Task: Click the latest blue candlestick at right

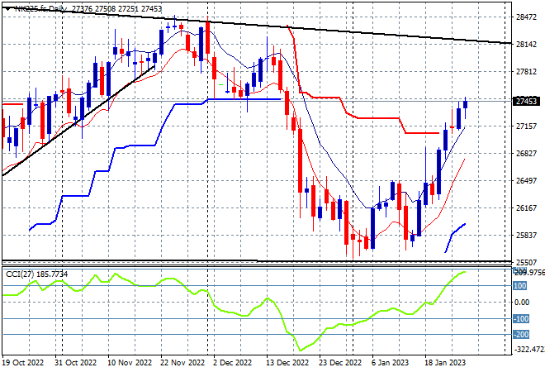Action: [466, 104]
